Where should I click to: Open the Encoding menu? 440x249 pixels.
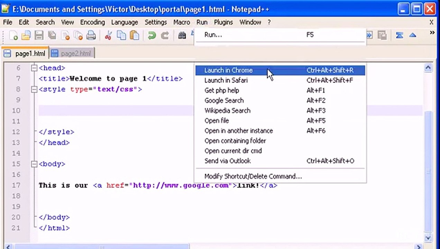pos(92,22)
